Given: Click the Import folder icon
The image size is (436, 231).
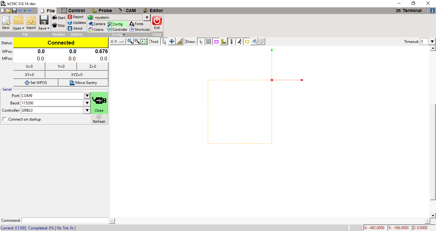Looking at the screenshot, I should pos(31,22).
